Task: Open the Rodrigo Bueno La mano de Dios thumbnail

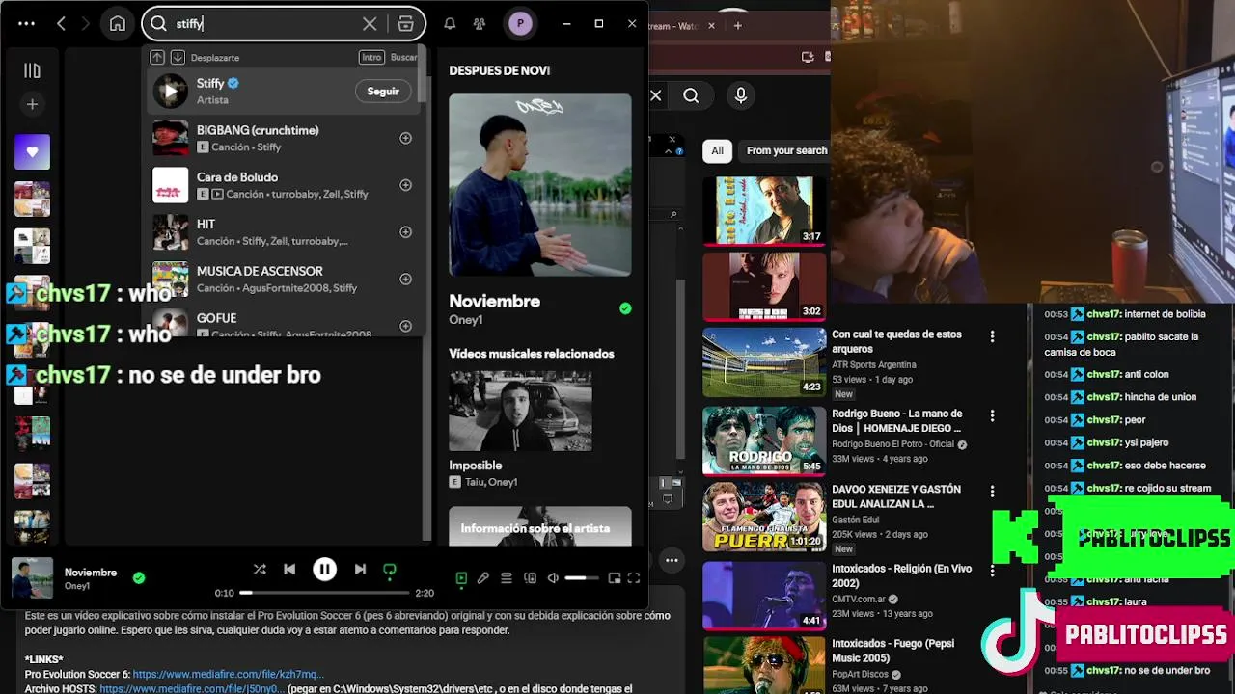Action: coord(764,440)
